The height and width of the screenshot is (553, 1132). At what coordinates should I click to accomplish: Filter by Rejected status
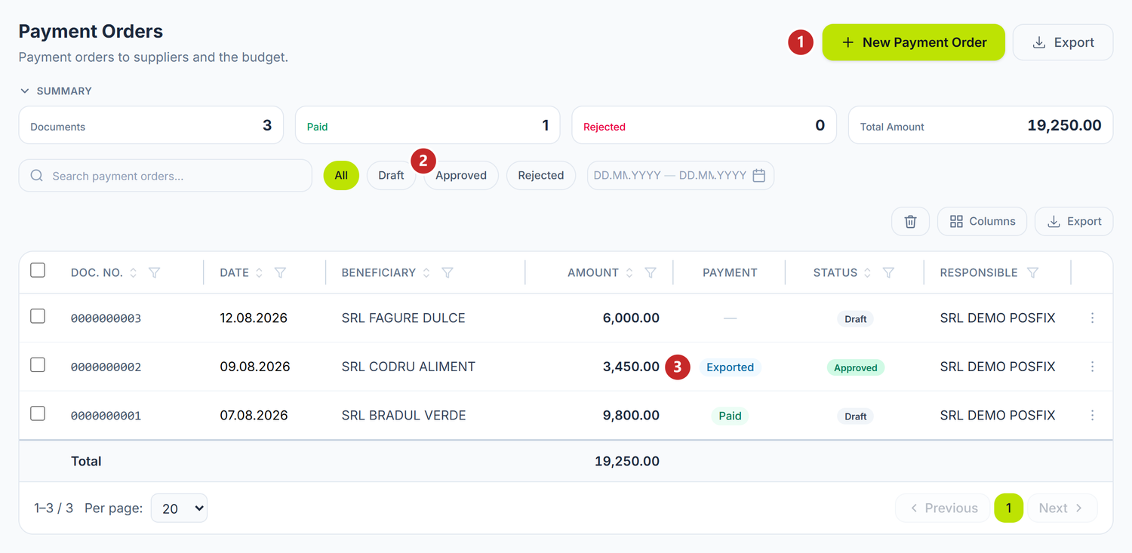tap(541, 176)
